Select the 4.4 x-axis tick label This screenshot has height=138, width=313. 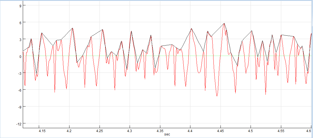coord(190,131)
